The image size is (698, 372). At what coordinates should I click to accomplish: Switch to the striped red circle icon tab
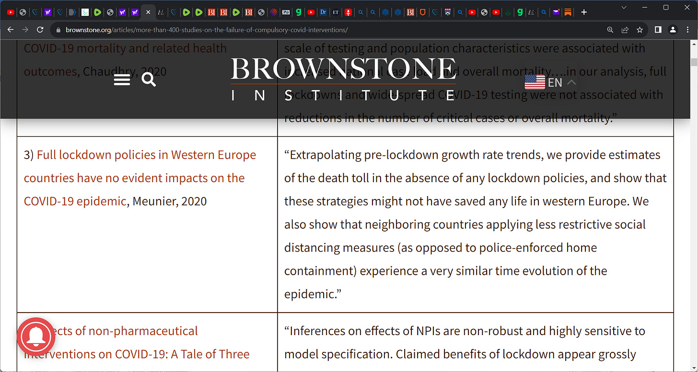(273, 12)
